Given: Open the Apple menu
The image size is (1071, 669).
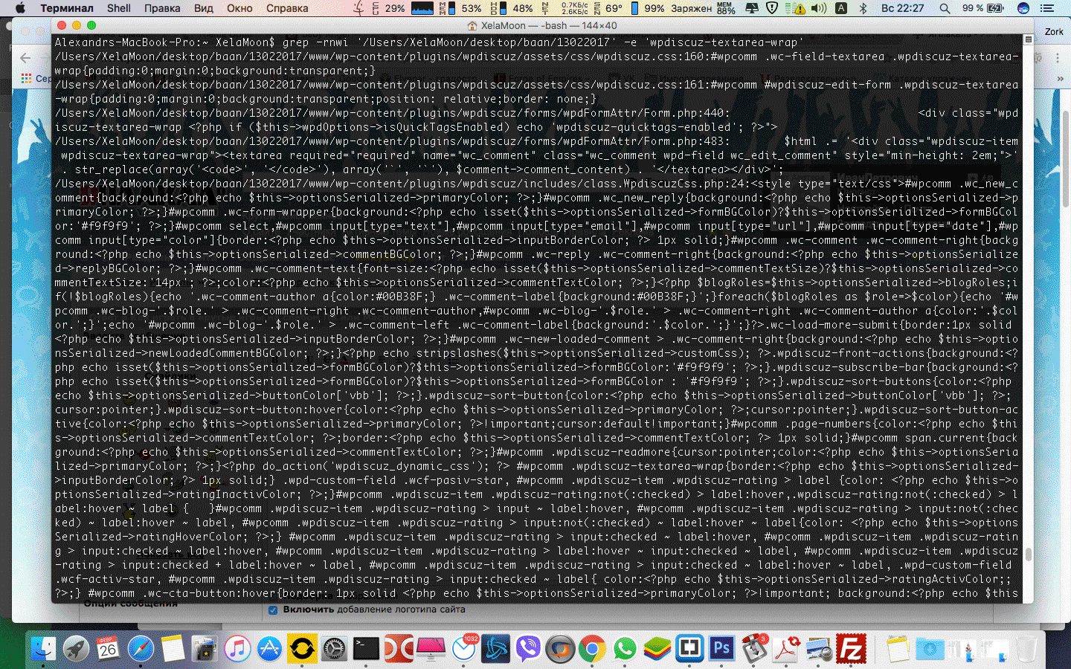Looking at the screenshot, I should (20, 8).
